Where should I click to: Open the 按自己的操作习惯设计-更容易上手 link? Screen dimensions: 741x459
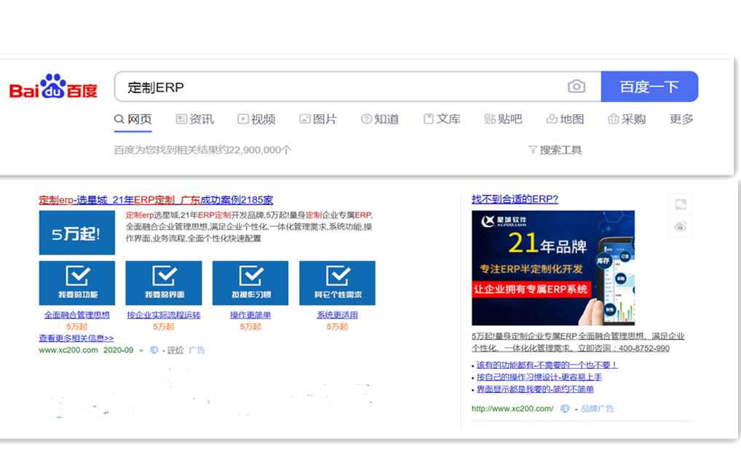tap(539, 377)
